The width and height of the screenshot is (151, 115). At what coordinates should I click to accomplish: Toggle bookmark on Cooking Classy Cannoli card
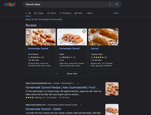pos(115,31)
